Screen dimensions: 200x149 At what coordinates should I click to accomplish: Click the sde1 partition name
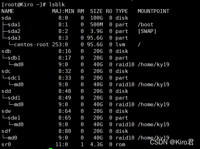tap(14, 118)
